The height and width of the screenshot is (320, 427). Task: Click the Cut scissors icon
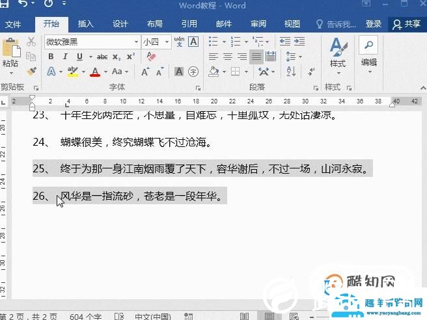coord(31,42)
